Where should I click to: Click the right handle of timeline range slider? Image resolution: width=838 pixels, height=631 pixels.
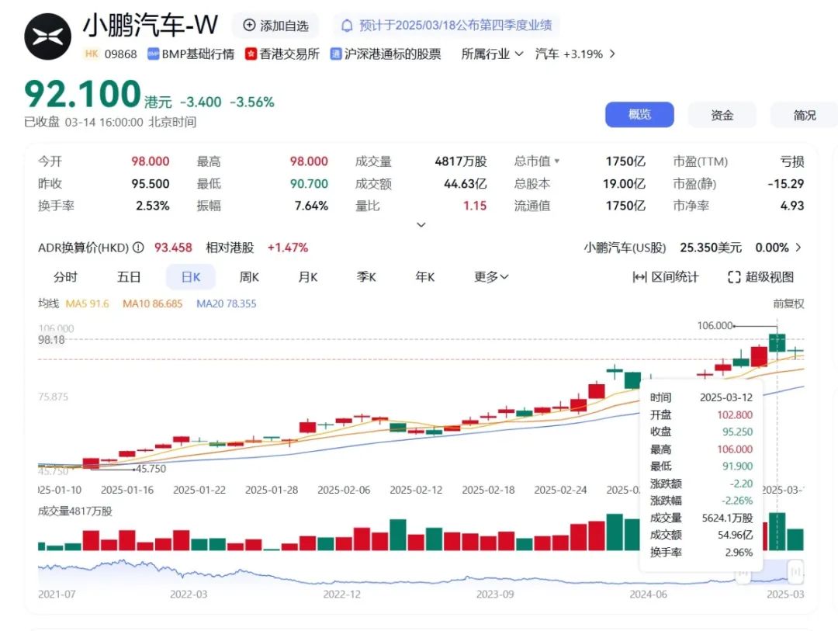pos(796,572)
